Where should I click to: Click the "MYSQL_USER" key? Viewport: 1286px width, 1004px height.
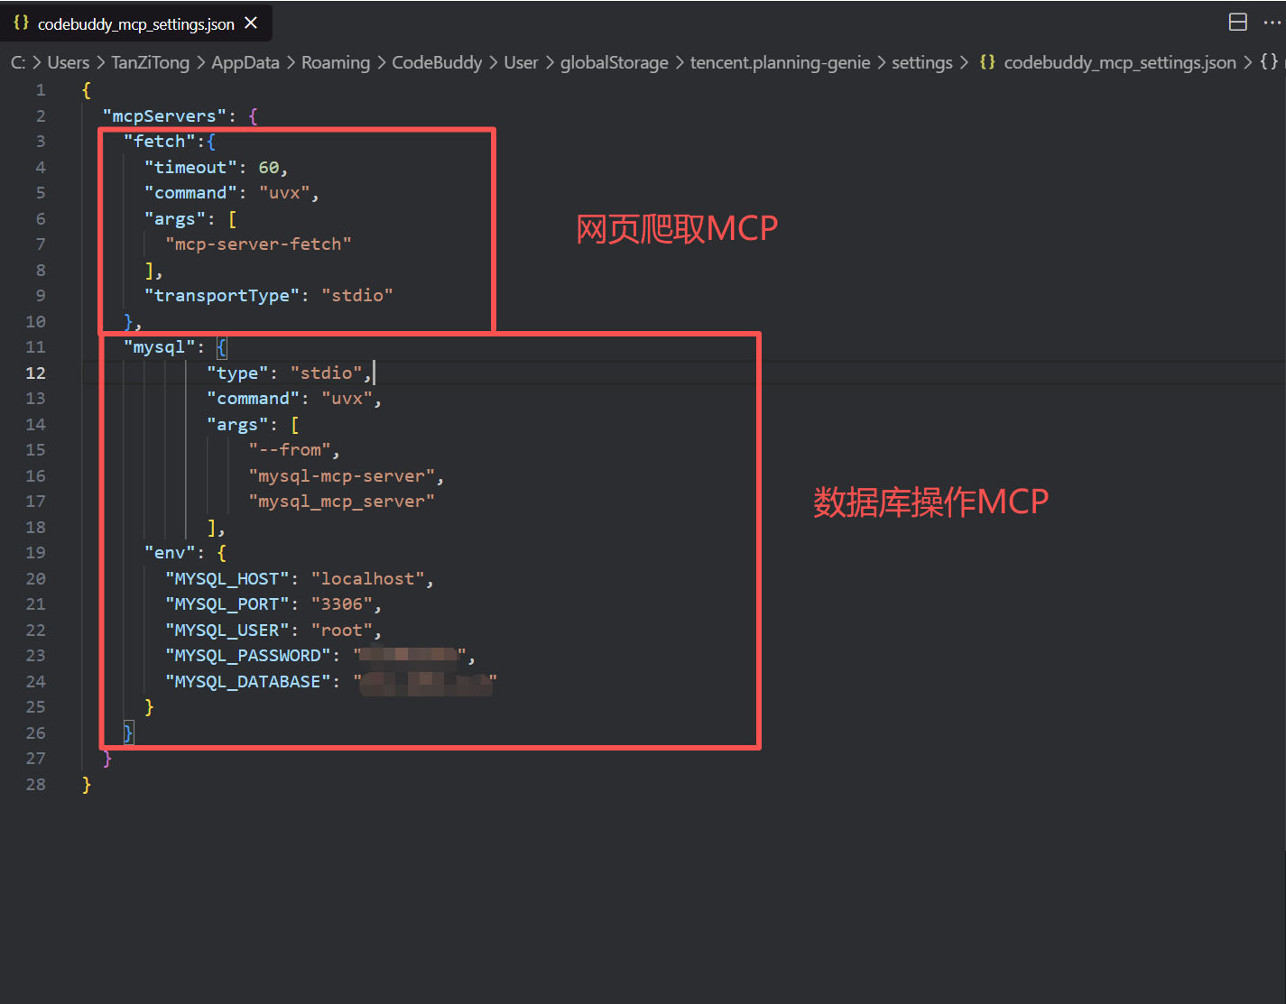pos(227,630)
